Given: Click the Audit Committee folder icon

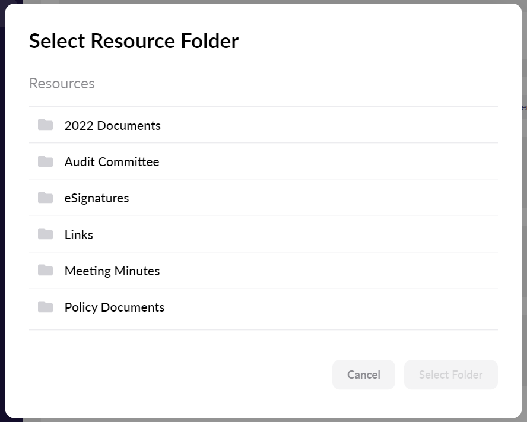Looking at the screenshot, I should point(46,161).
